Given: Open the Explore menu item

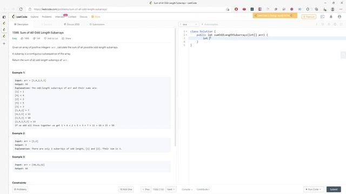Looking at the screenshot, I should click(35, 17).
